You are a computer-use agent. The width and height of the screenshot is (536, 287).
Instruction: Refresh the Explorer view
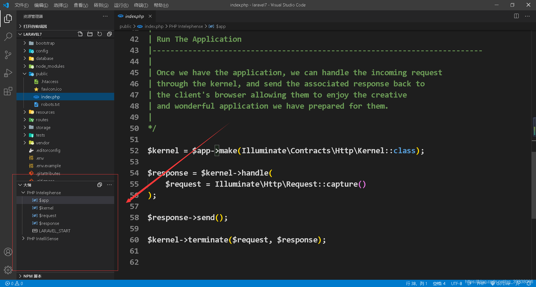tap(100, 34)
